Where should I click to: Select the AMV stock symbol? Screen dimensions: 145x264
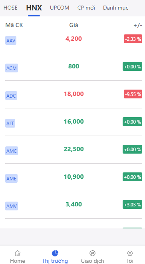12,206
